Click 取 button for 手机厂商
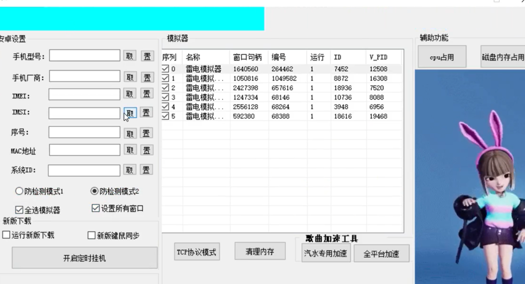 130,78
